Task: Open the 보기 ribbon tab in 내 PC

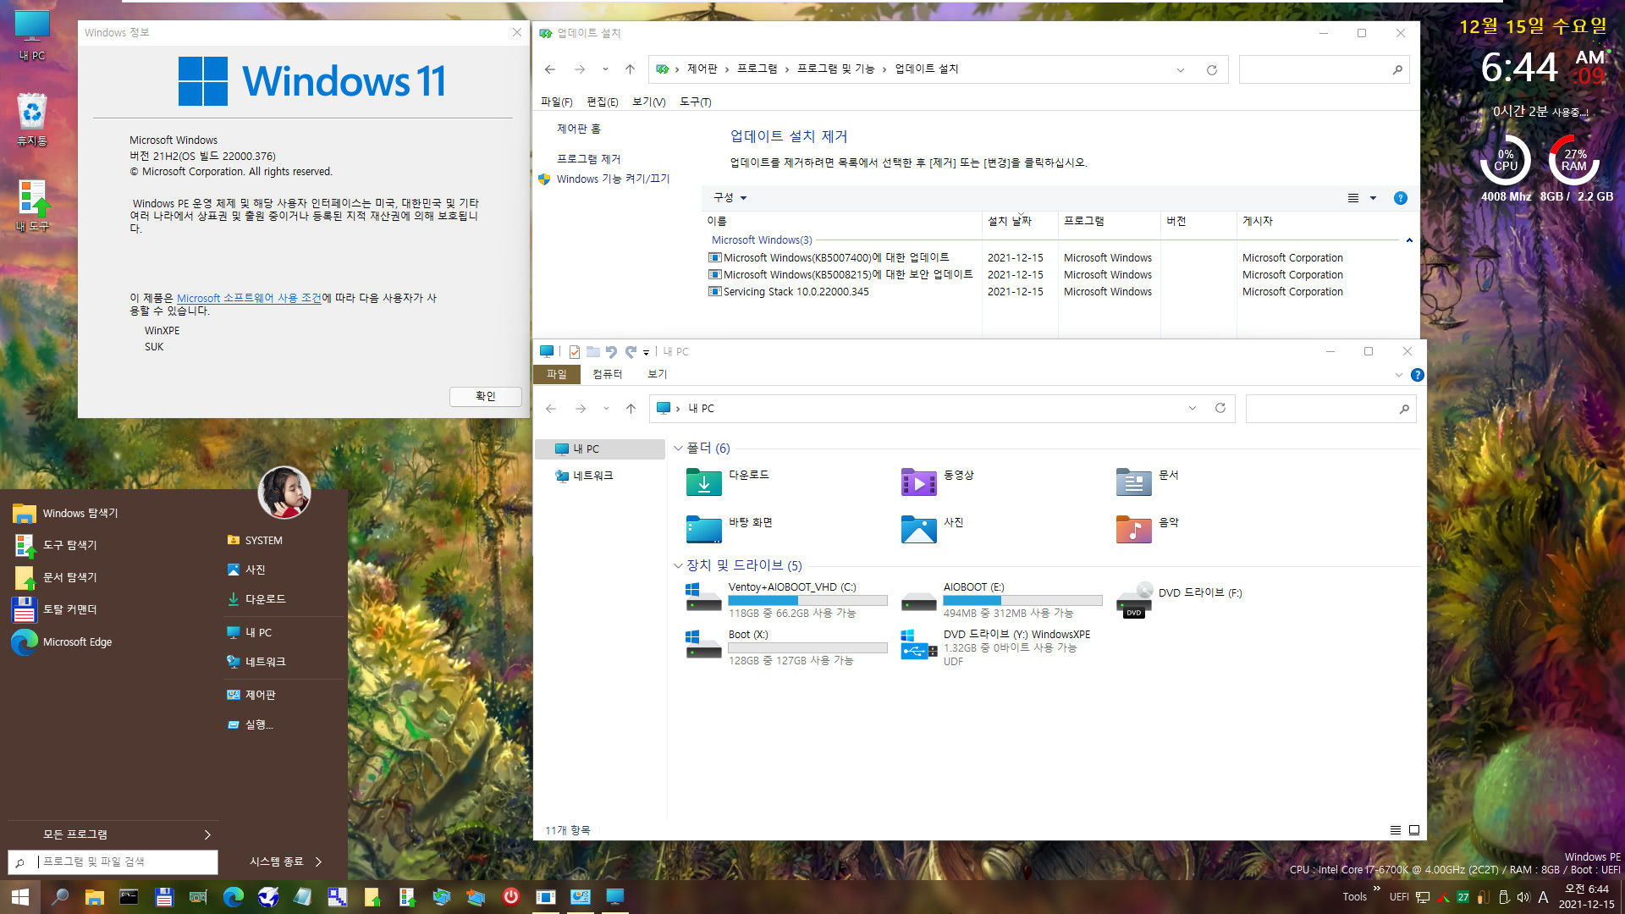Action: (x=657, y=374)
